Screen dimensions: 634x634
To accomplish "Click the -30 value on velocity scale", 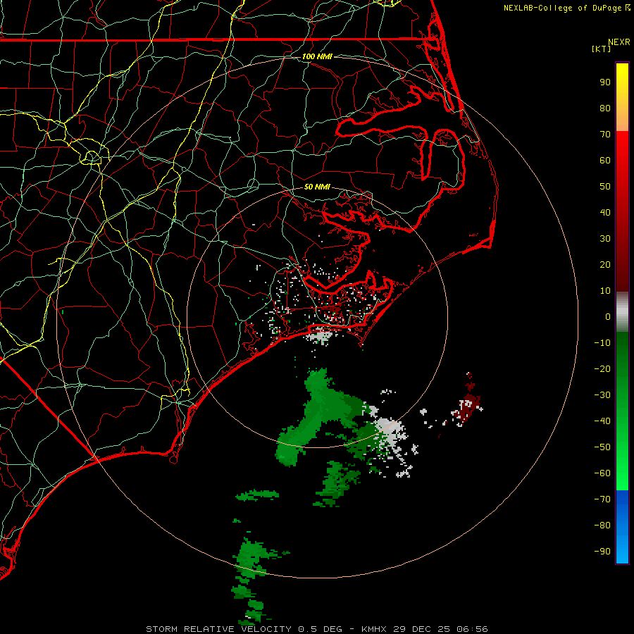I will click(602, 395).
